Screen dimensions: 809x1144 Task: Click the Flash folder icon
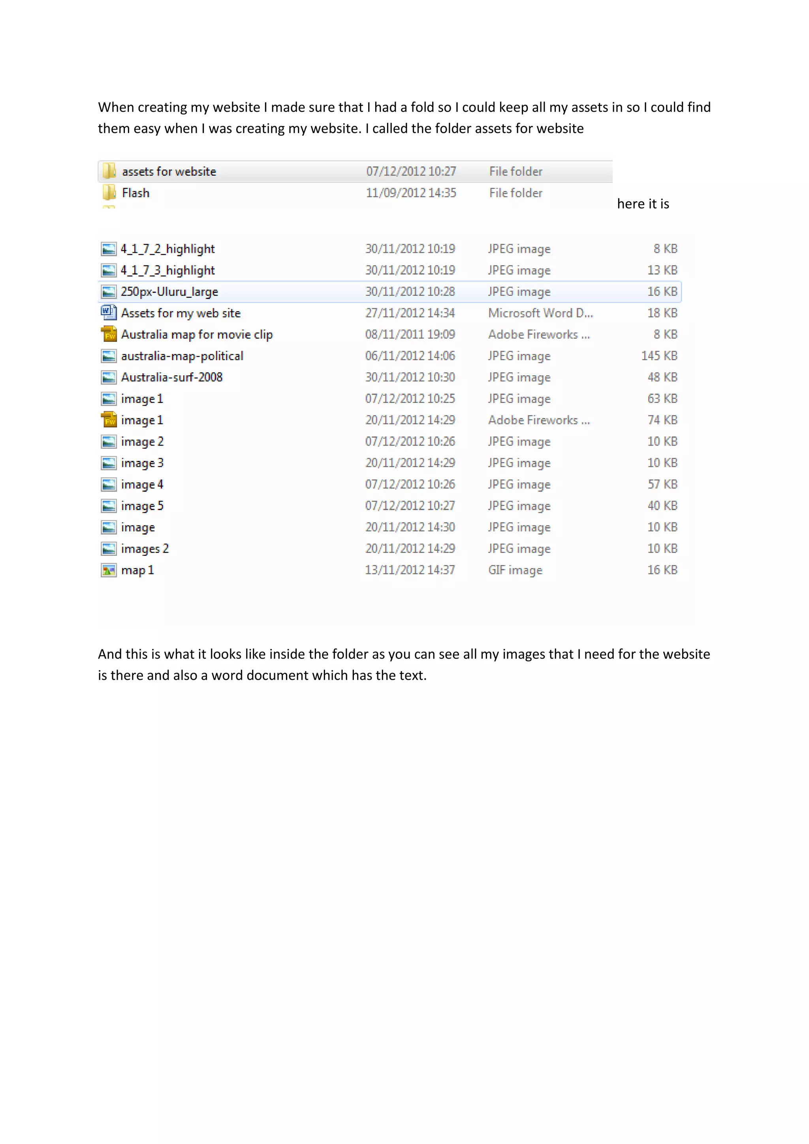pyautogui.click(x=109, y=193)
